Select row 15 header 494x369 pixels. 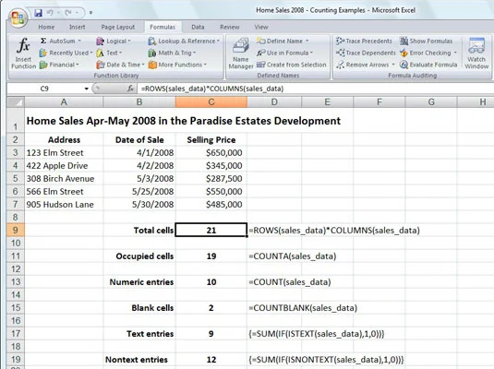tap(16, 307)
